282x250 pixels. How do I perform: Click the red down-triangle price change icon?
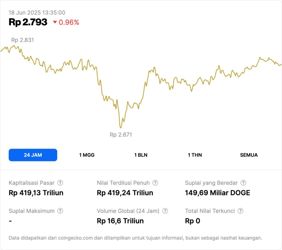click(55, 22)
